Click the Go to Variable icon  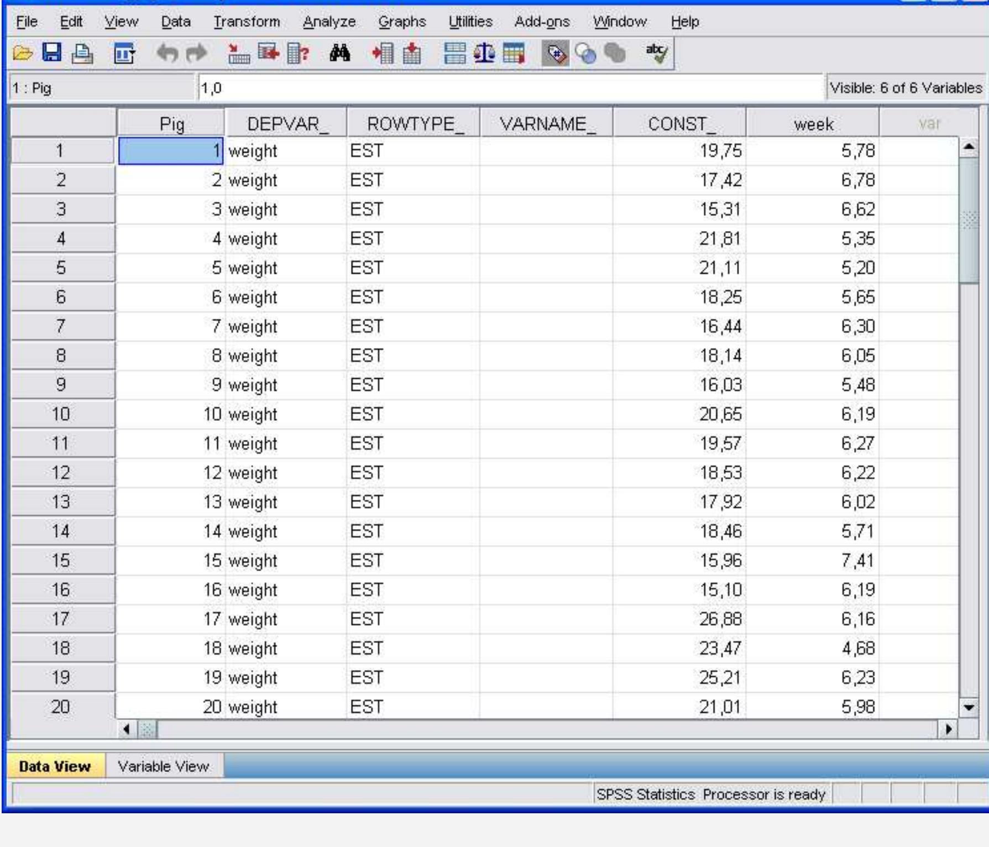pyautogui.click(x=269, y=54)
